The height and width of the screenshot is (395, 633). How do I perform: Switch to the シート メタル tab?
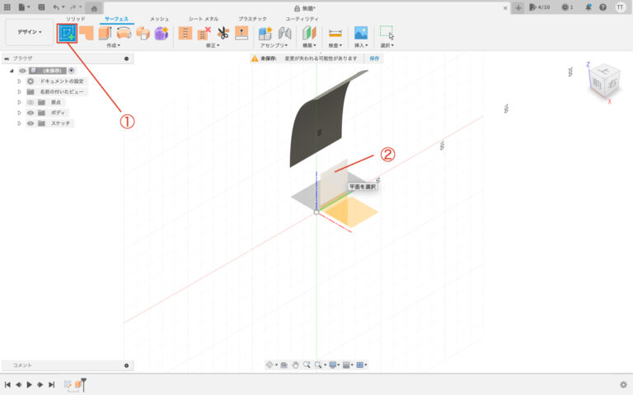pyautogui.click(x=204, y=18)
